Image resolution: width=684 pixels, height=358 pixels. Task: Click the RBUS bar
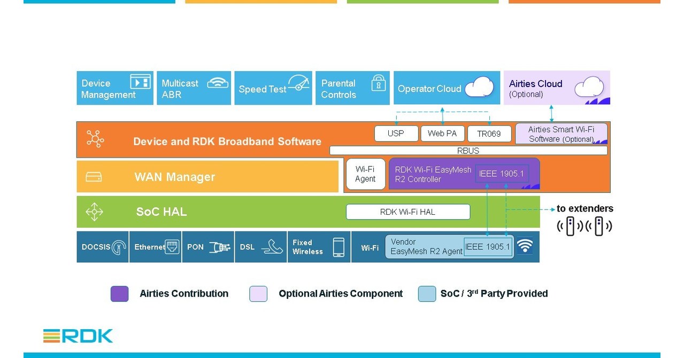(468, 150)
